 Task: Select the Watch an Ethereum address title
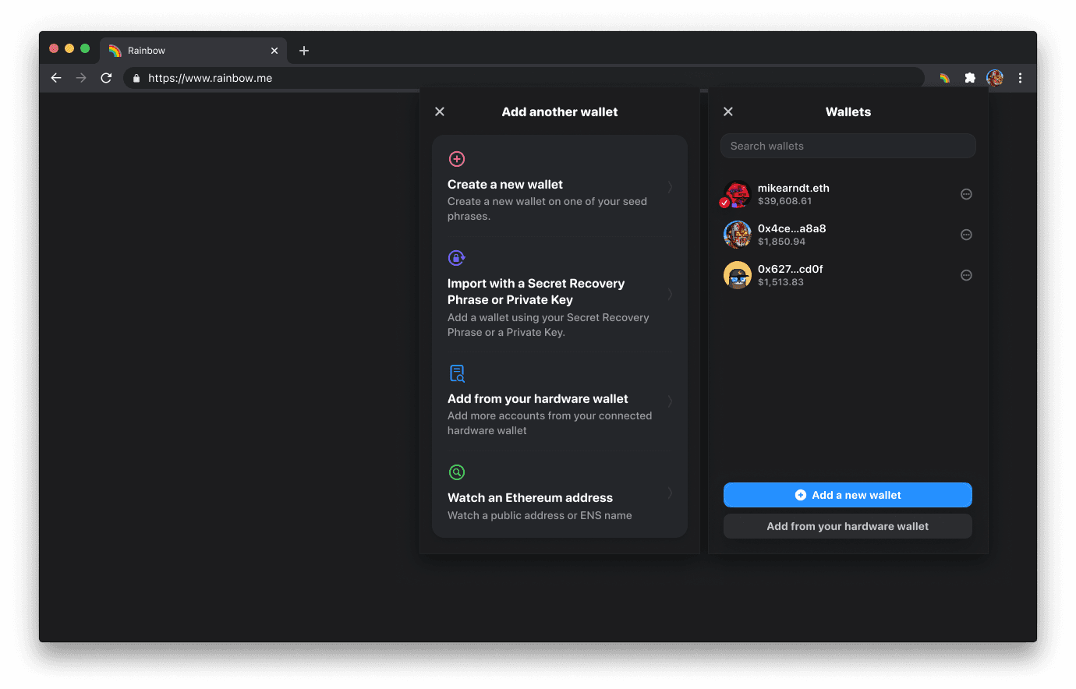tap(530, 498)
